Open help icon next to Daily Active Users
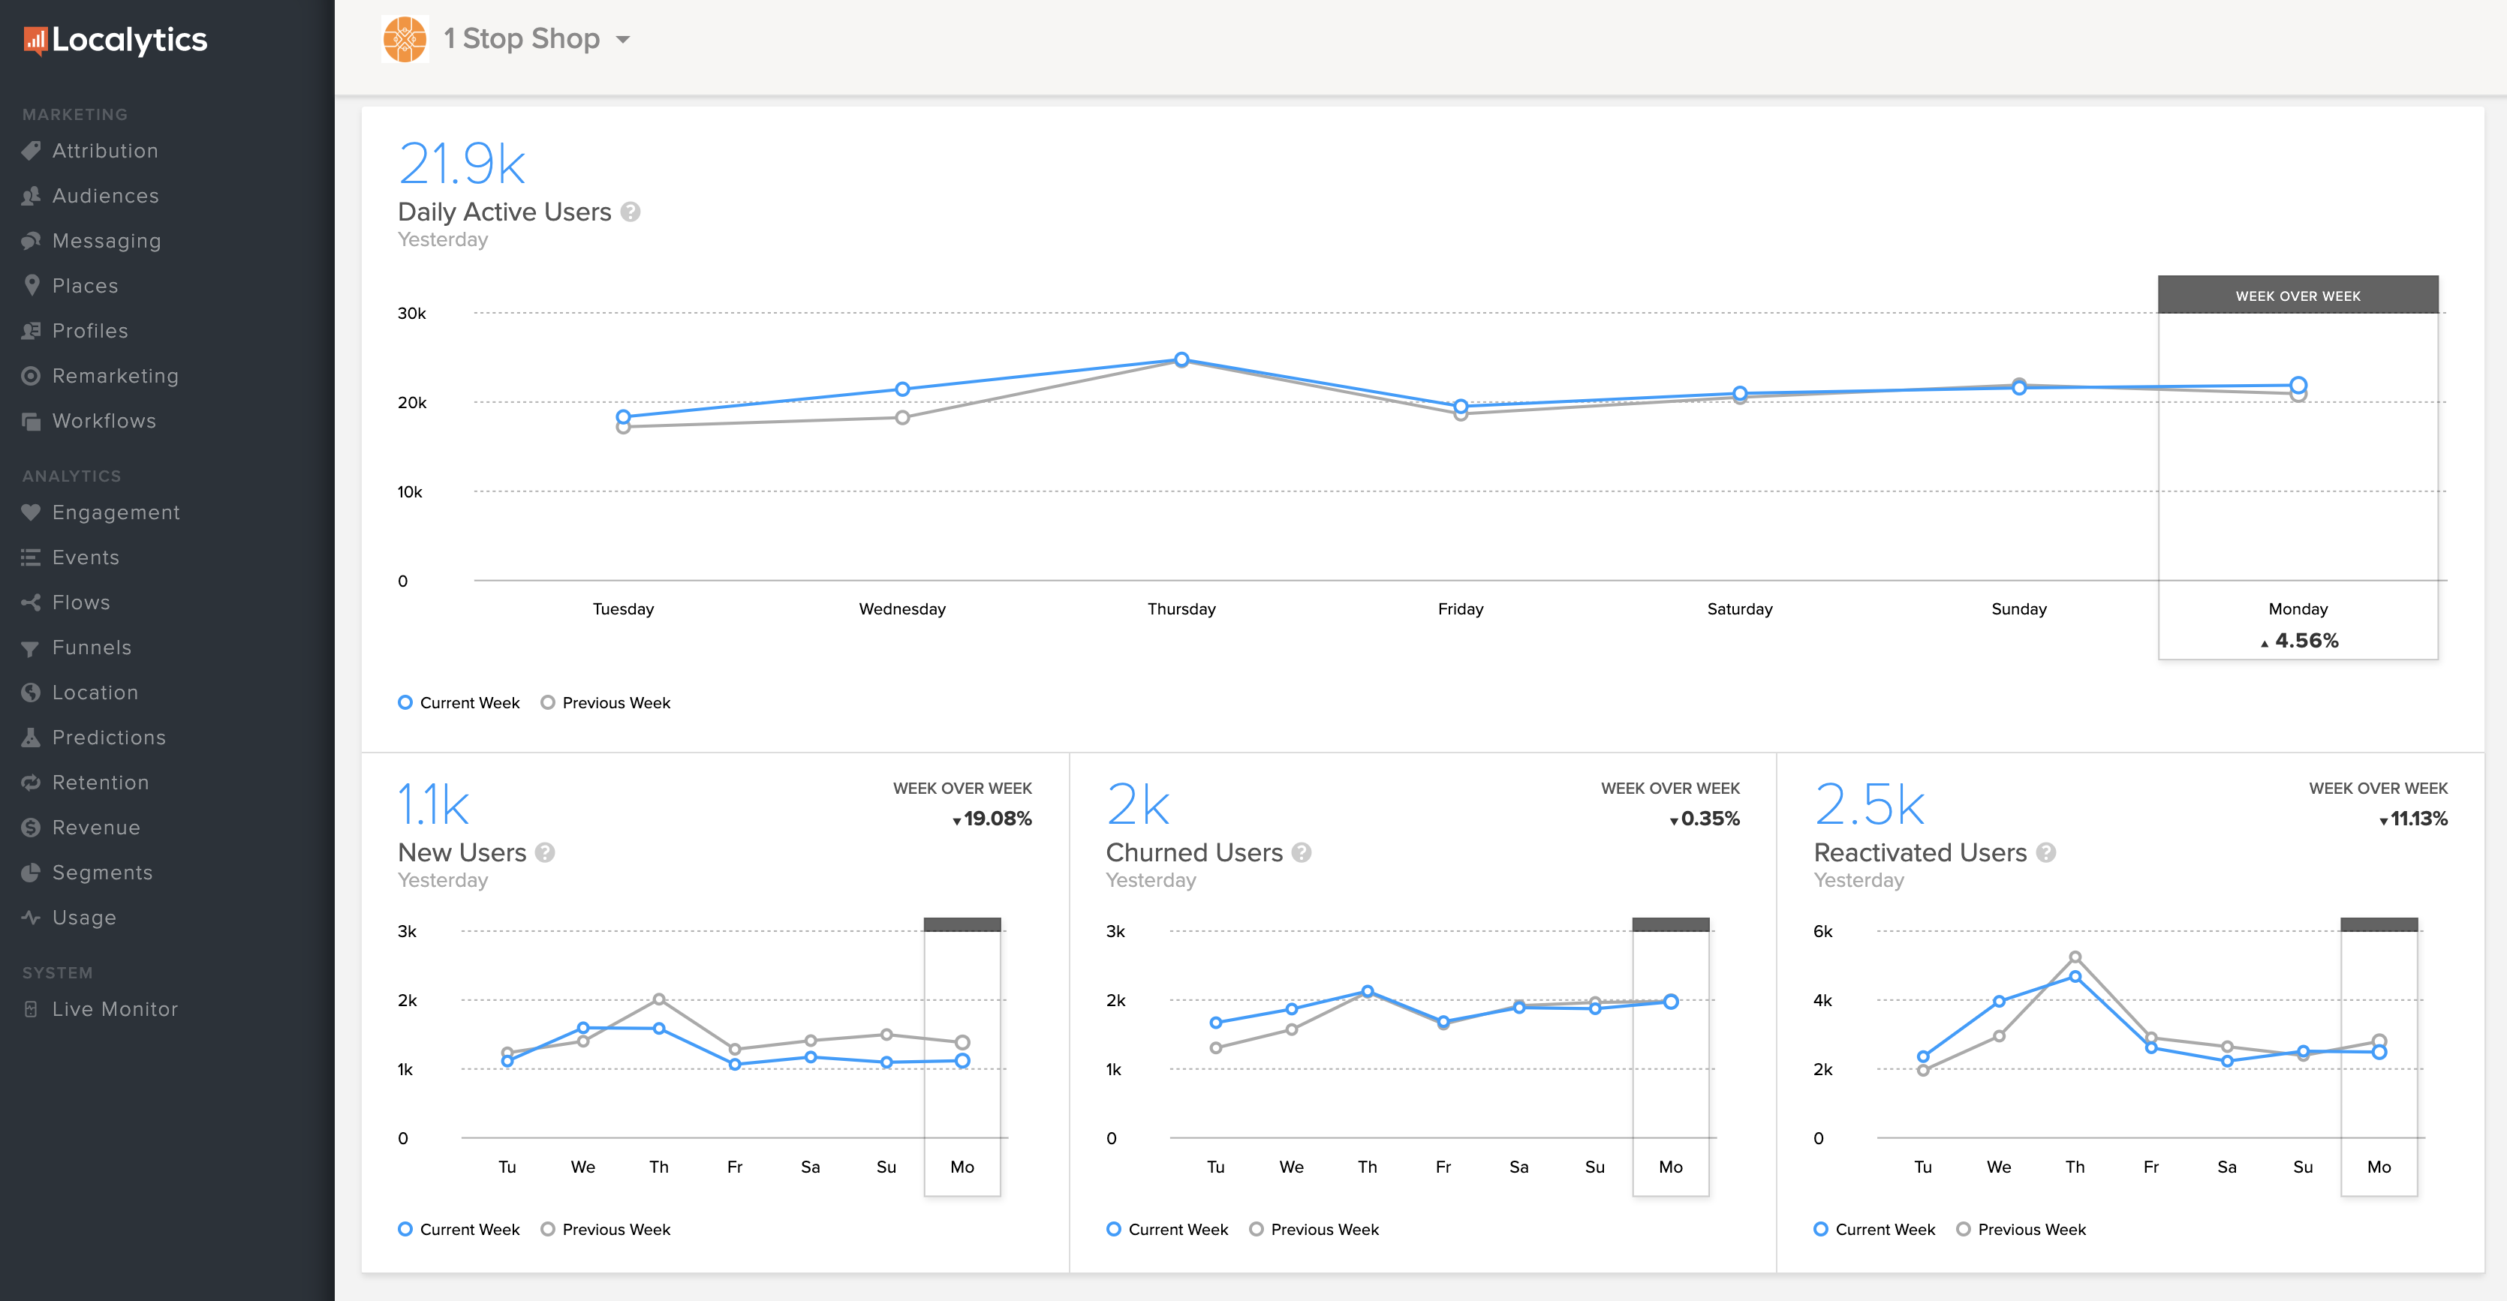Image resolution: width=2507 pixels, height=1301 pixels. [x=631, y=212]
